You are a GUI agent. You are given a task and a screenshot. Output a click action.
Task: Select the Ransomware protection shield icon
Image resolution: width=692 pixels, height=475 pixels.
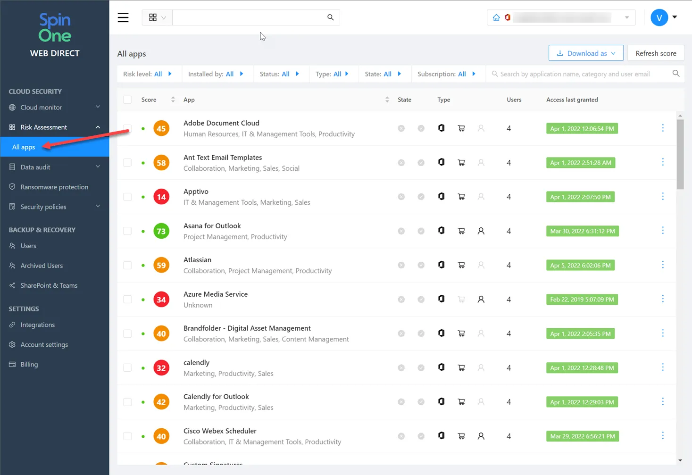click(12, 187)
